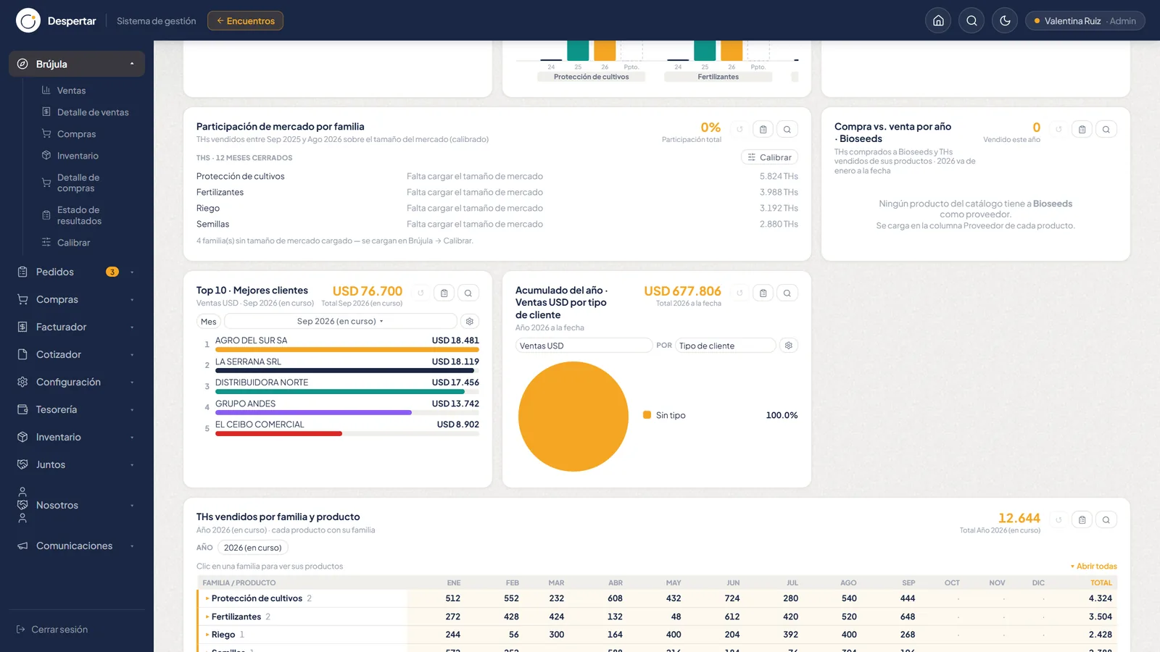The height and width of the screenshot is (652, 1160).
Task: Open Detalle de ventas in sidebar
Action: (93, 112)
